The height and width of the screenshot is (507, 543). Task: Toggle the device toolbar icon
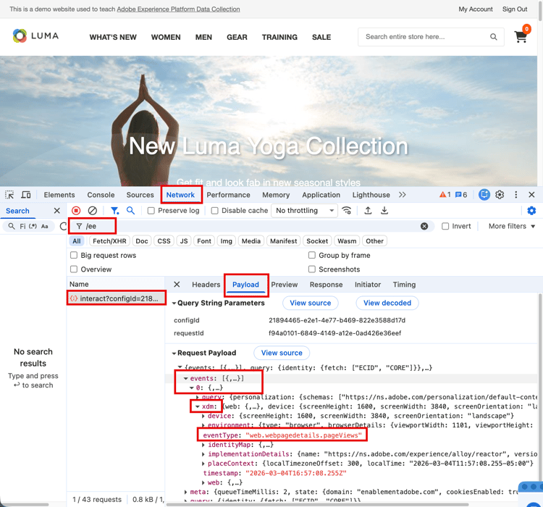[26, 195]
